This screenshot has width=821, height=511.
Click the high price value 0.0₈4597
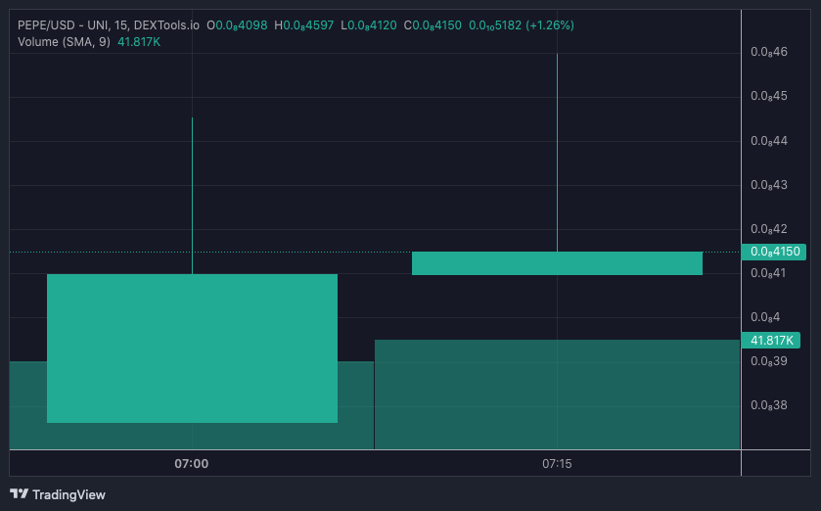click(x=308, y=25)
